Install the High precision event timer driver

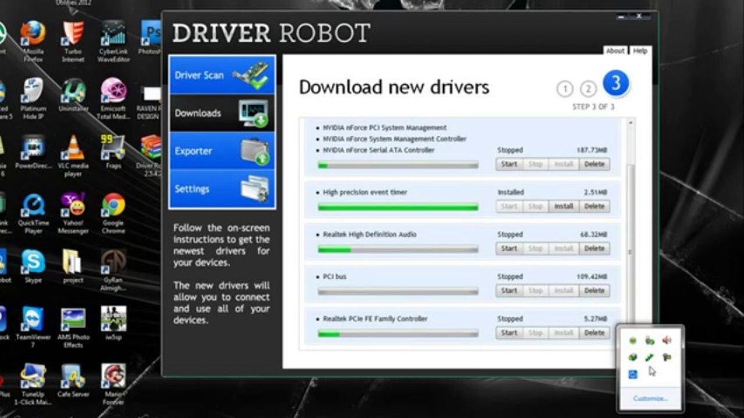click(x=563, y=206)
